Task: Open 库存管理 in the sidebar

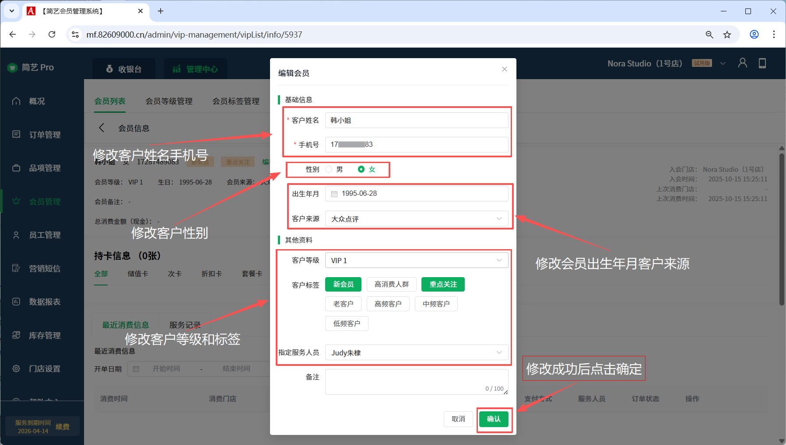Action: coord(45,335)
